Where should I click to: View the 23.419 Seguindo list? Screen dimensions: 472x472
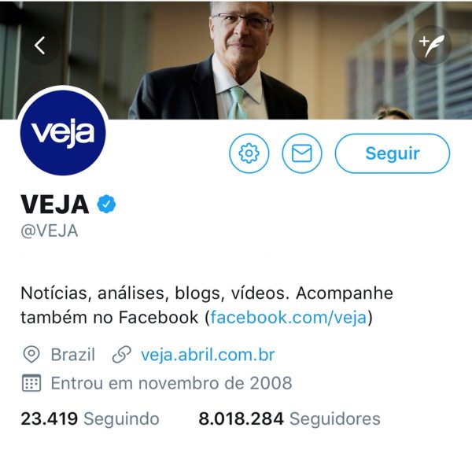[x=90, y=419]
